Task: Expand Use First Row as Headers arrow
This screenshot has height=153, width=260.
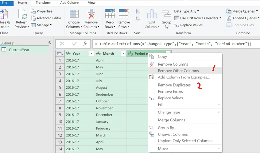Action: point(220,18)
